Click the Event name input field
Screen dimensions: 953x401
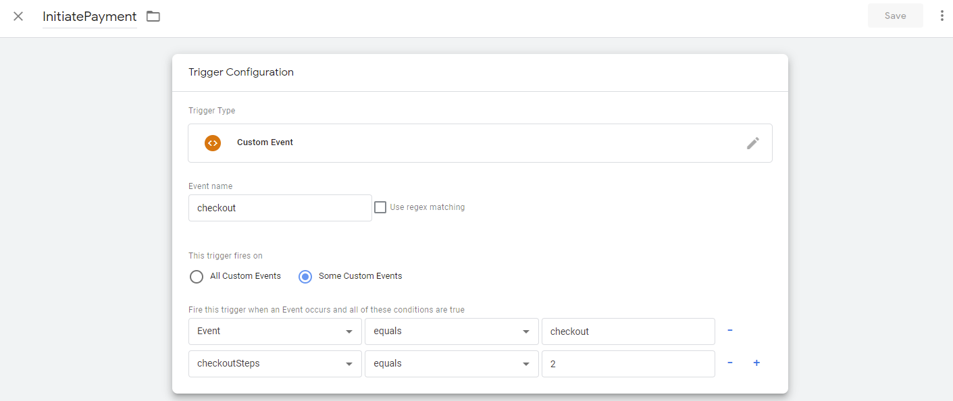tap(280, 208)
